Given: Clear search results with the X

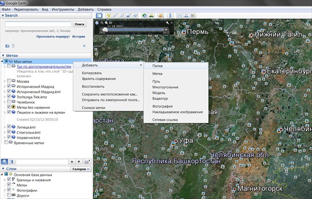Looking at the screenshot, I should [84, 46].
